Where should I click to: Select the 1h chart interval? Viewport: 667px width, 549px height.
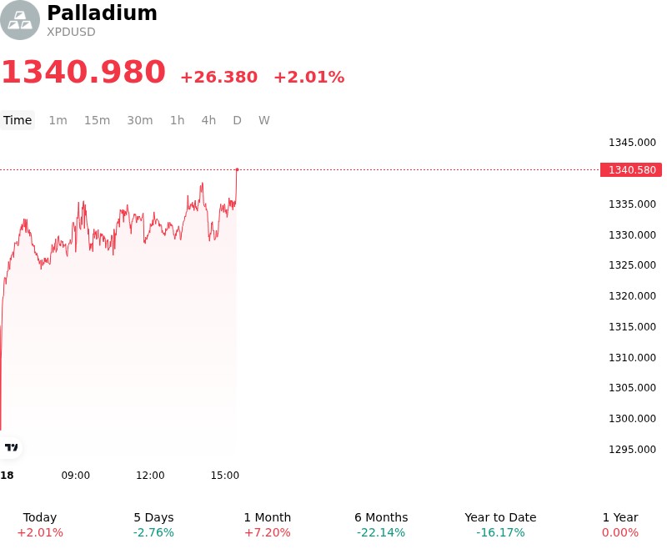click(x=177, y=120)
